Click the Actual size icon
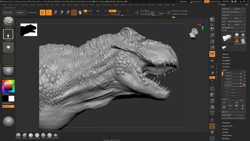The height and width of the screenshot is (141, 250). tap(212, 42)
